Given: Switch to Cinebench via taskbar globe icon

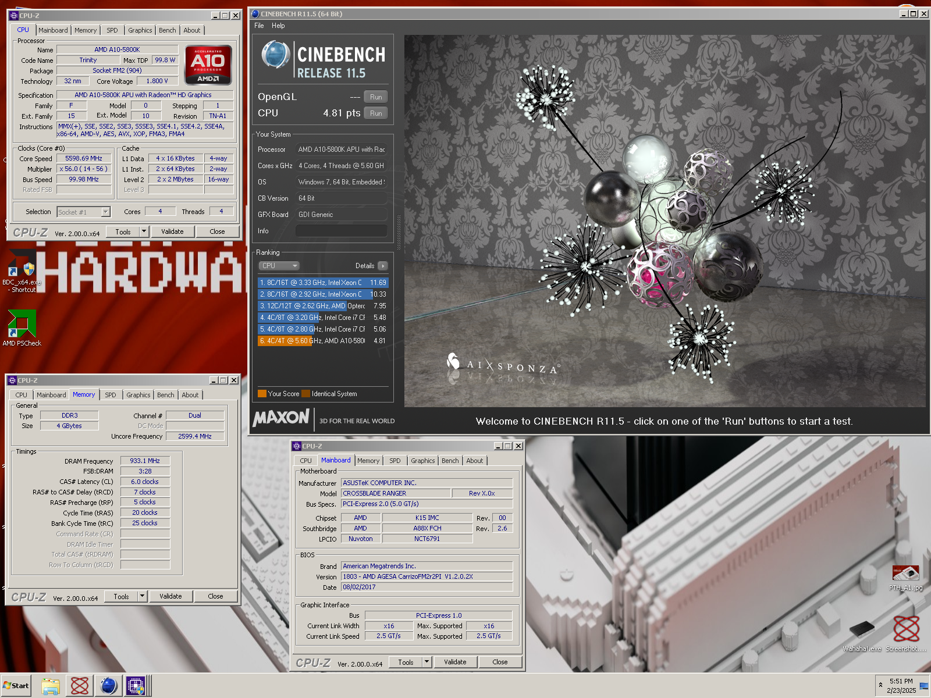Looking at the screenshot, I should (109, 686).
